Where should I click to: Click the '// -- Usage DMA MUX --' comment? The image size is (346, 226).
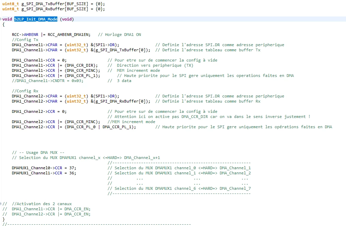point(38,152)
